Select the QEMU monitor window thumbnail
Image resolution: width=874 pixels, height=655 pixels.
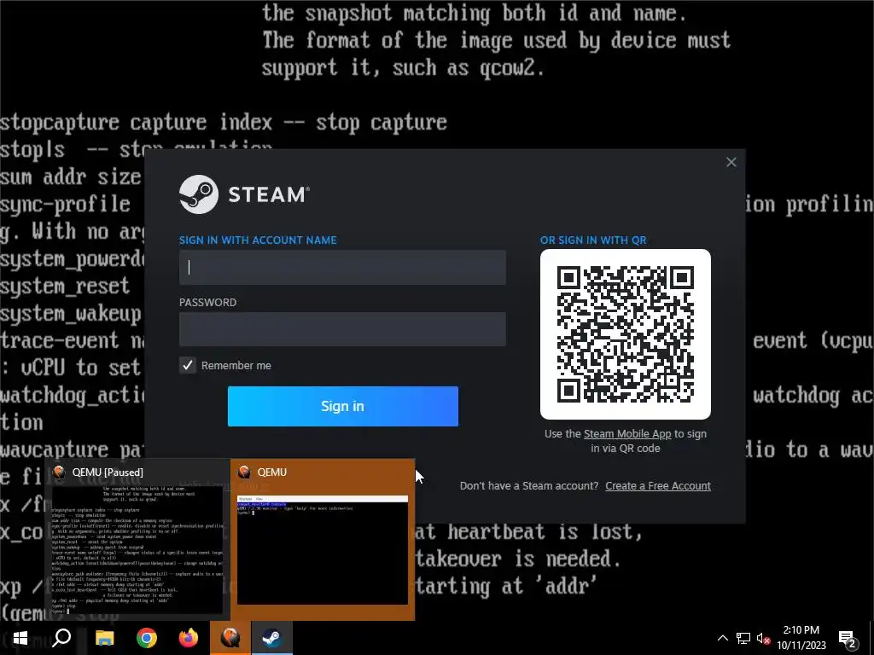pyautogui.click(x=323, y=539)
